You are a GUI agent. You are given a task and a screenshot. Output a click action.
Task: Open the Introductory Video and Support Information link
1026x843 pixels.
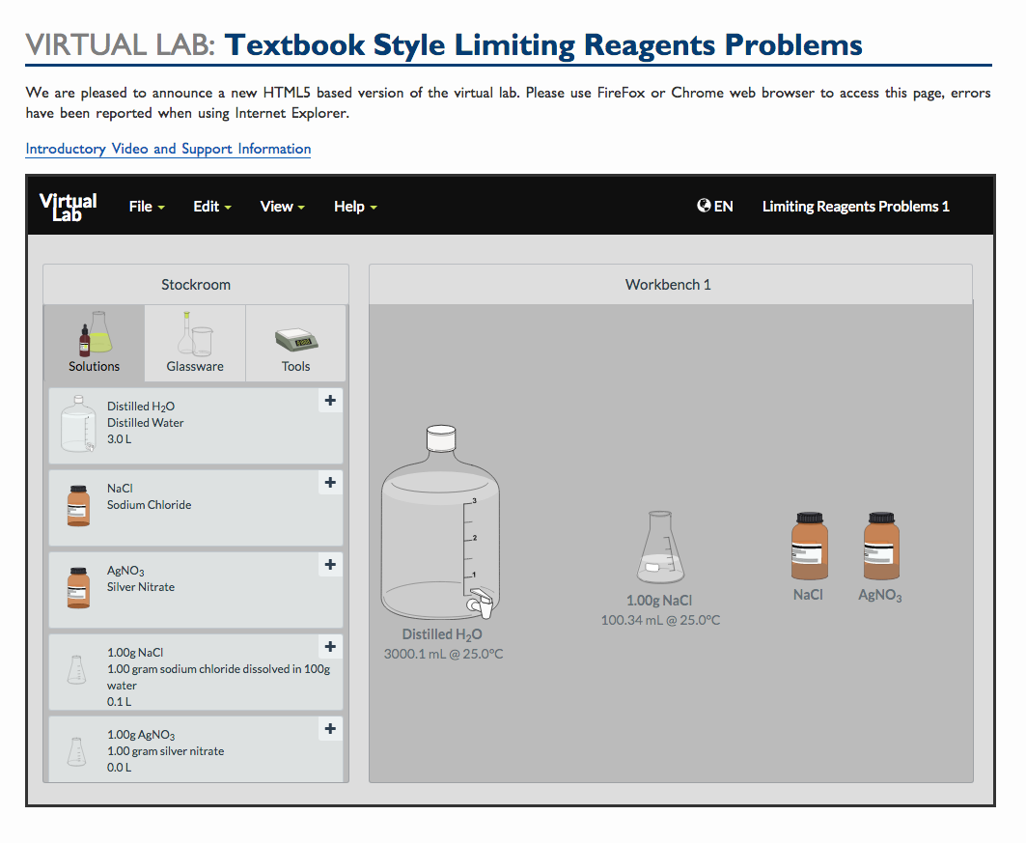point(167,149)
